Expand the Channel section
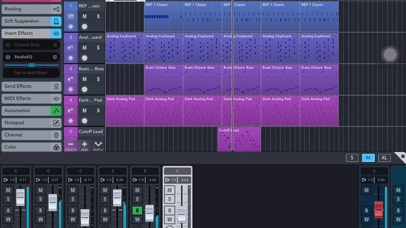406x228 pixels. pyautogui.click(x=31, y=135)
